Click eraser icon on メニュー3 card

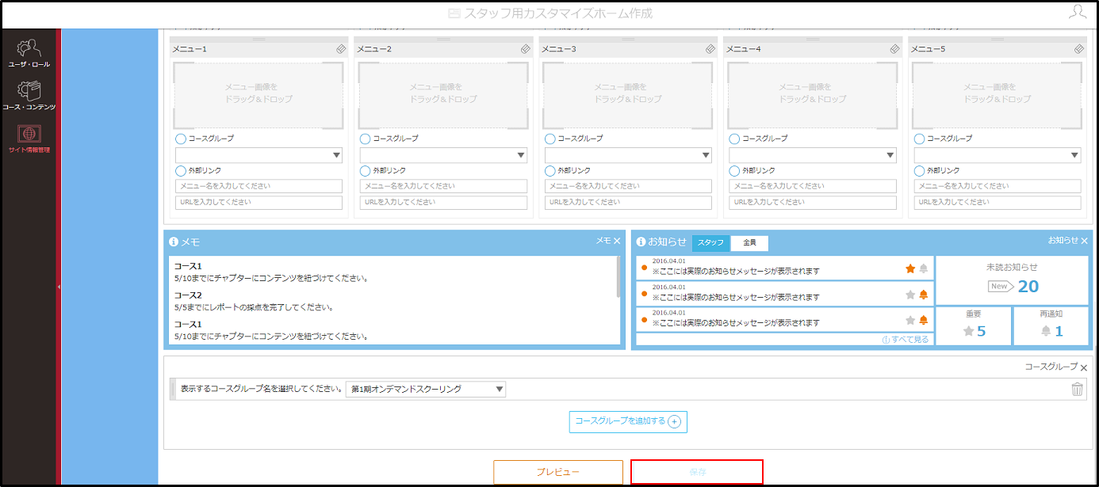click(x=710, y=49)
